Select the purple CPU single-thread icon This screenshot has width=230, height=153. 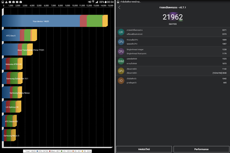(121, 51)
